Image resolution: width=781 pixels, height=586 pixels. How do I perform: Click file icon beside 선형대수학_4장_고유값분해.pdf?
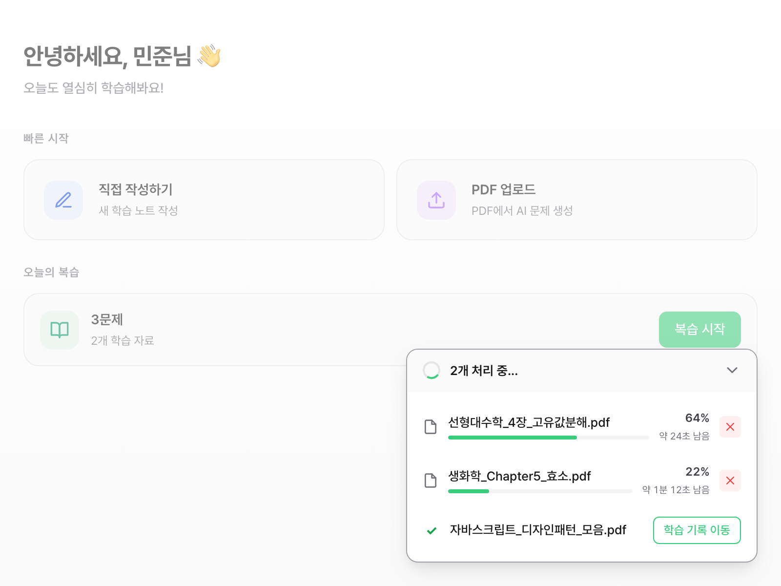tap(431, 427)
